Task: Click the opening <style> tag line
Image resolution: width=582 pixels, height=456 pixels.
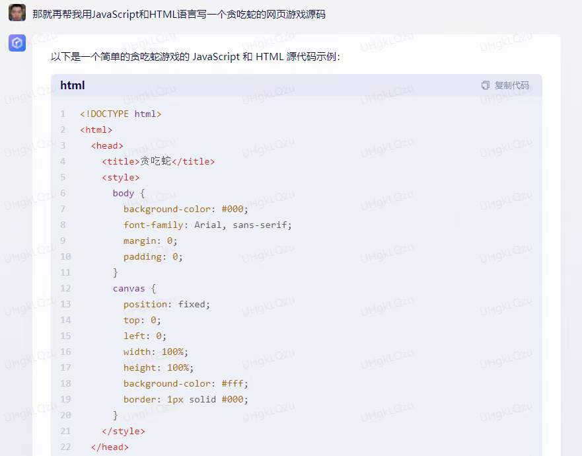Action: click(121, 178)
